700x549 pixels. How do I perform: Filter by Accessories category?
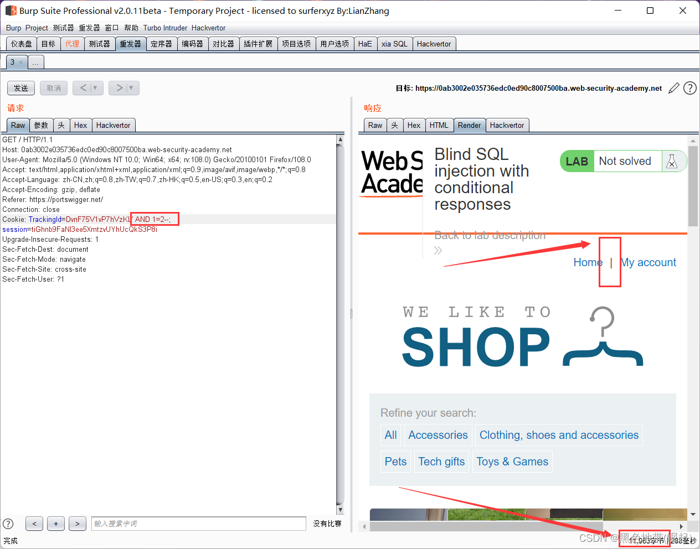[x=438, y=435]
